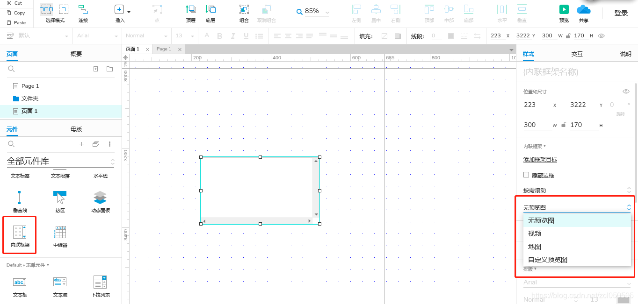Toggle visibility eye in 位置和尺寸 section
The width and height of the screenshot is (638, 304).
626,92
